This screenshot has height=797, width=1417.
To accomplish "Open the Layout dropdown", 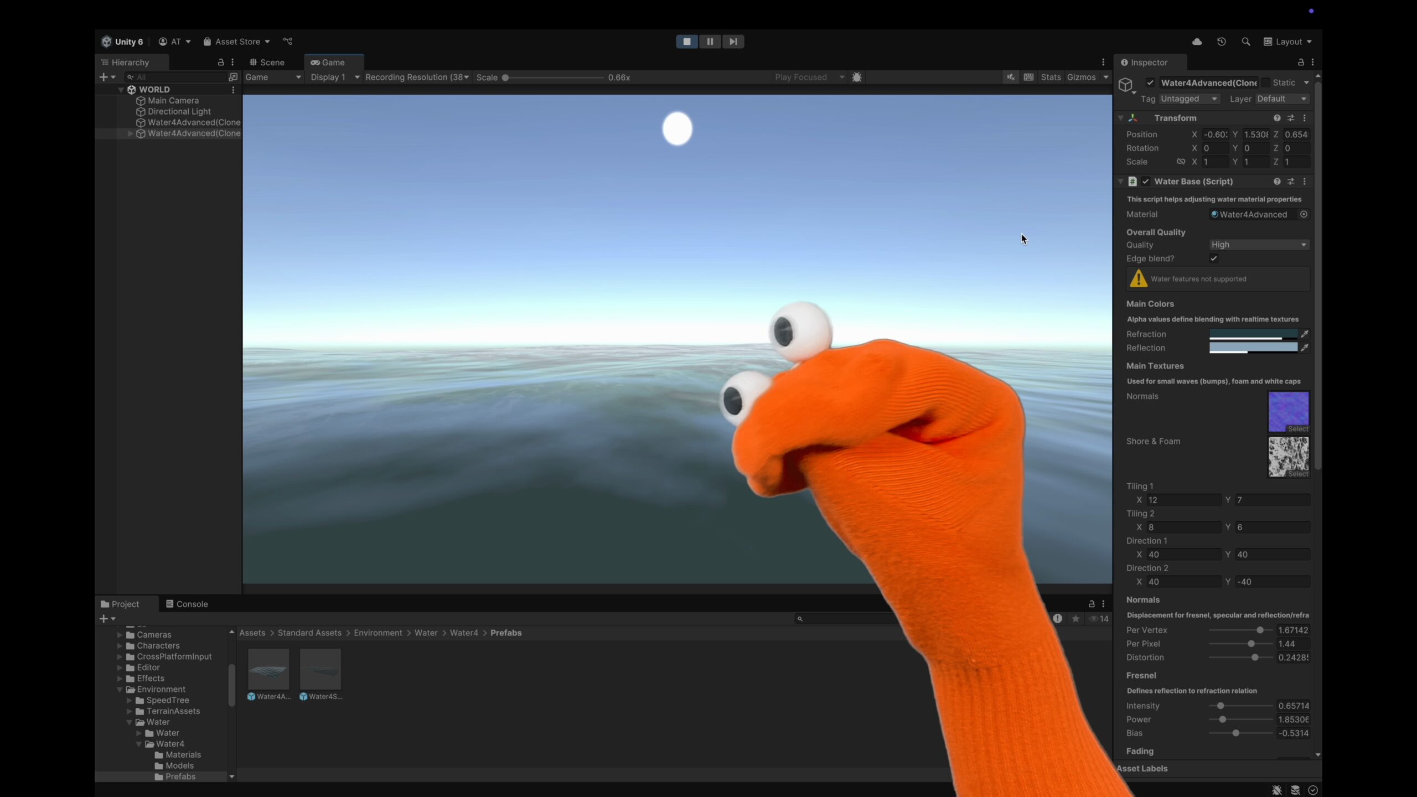I will [1288, 42].
